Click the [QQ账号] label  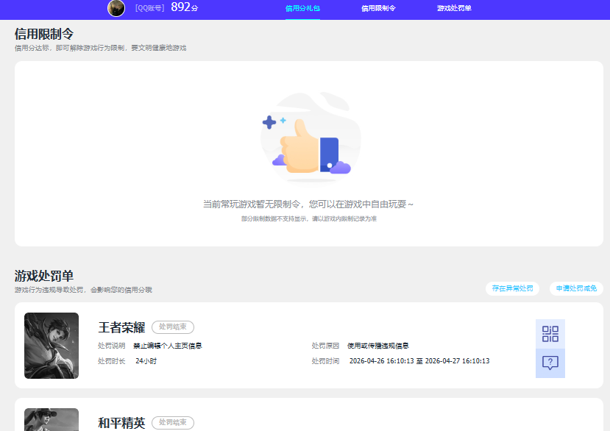click(150, 8)
